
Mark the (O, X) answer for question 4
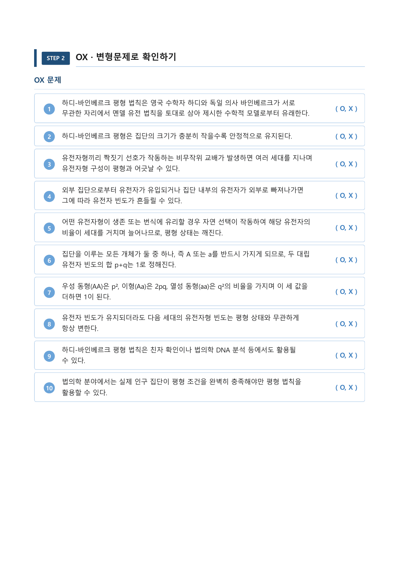click(346, 196)
